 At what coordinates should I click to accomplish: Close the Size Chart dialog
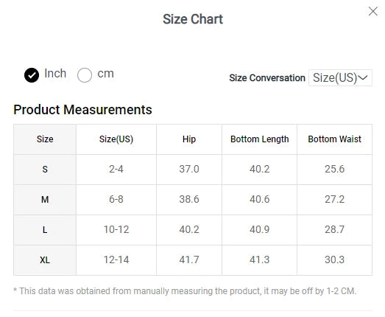tap(372, 11)
